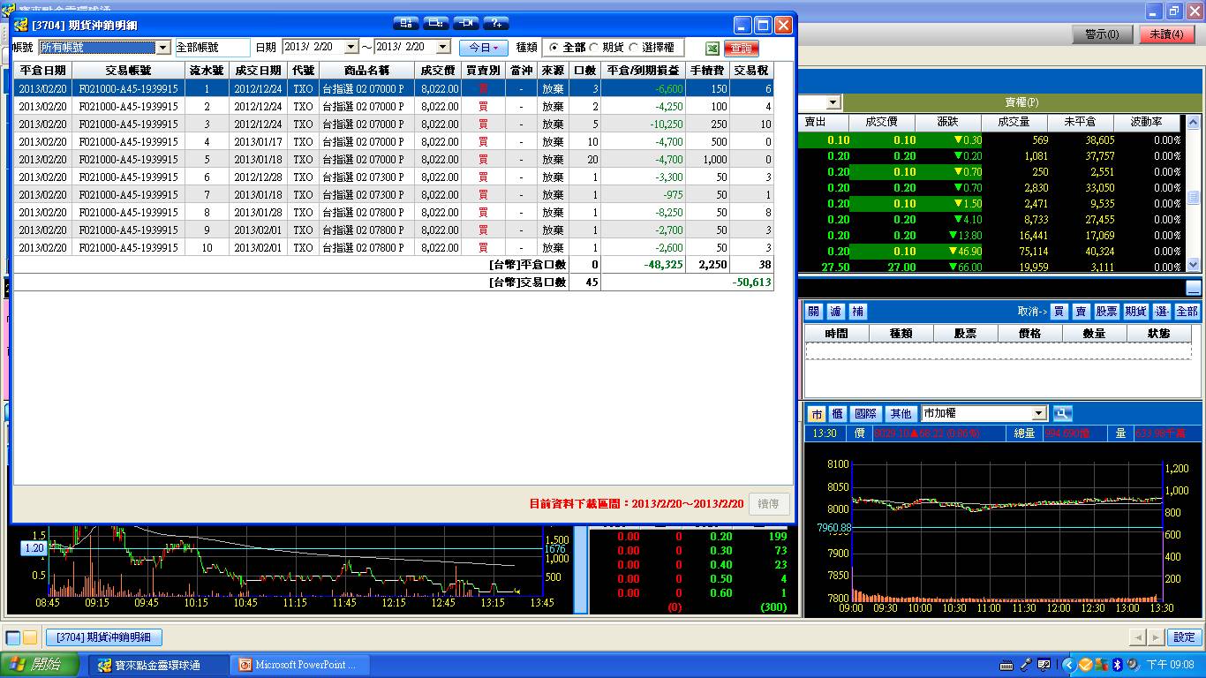The image size is (1206, 678).
Task: Click the 商品名稱 column header
Action: (x=366, y=71)
